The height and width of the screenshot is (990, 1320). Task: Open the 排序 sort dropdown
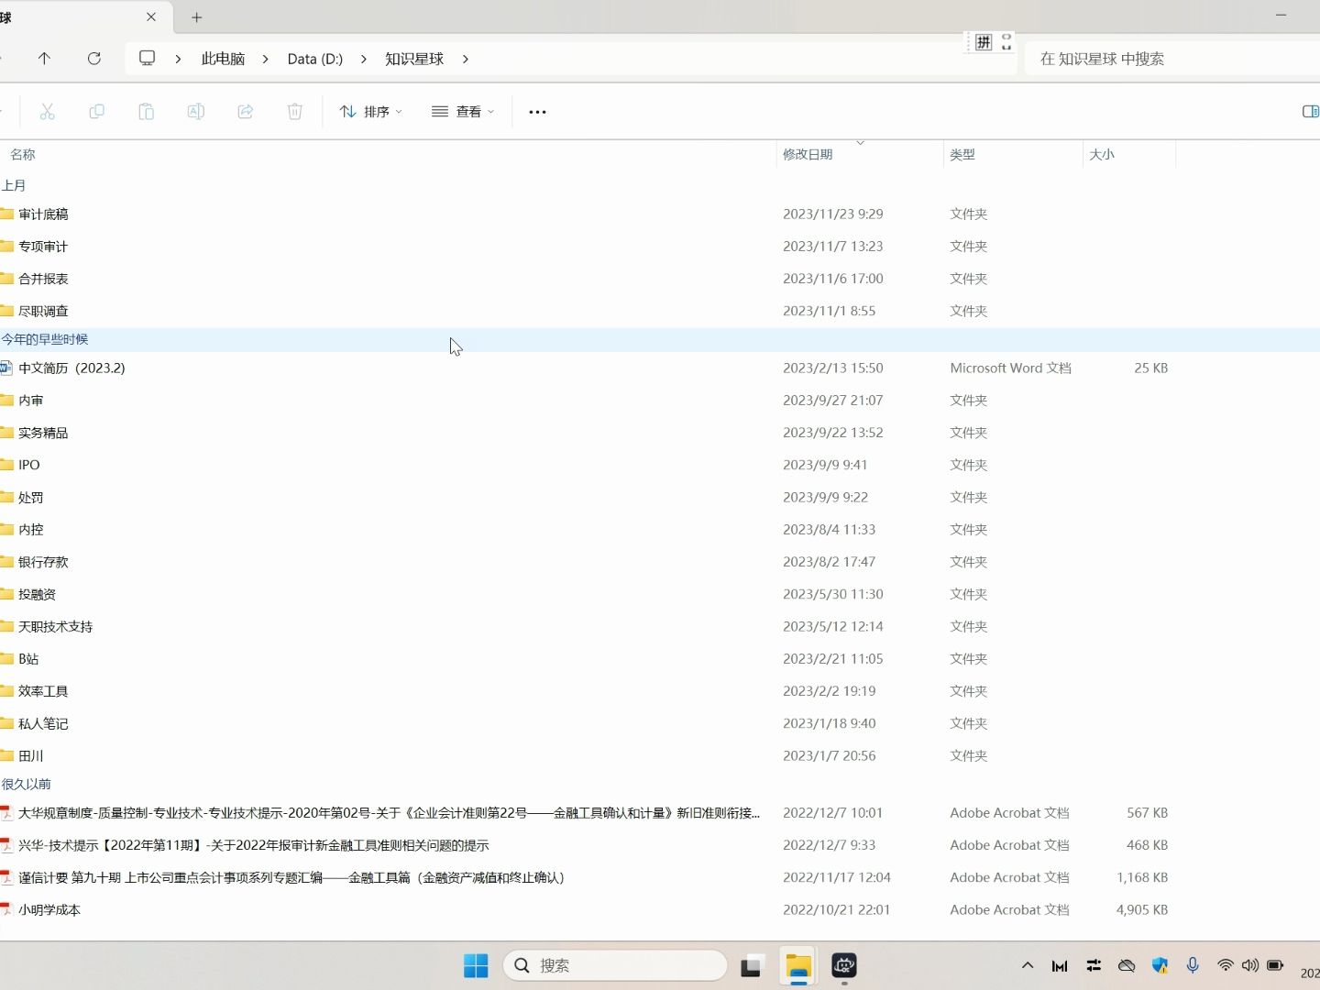(x=371, y=112)
